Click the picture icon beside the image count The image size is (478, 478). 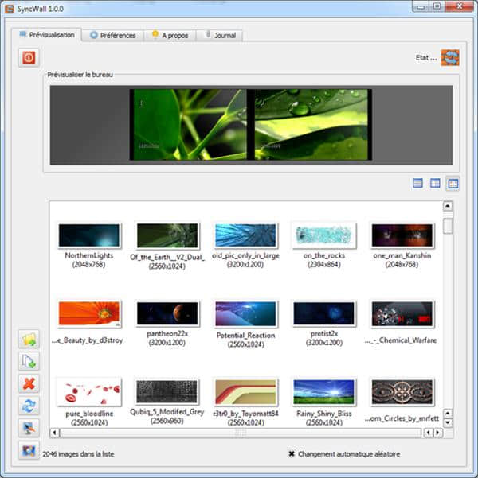[x=29, y=453]
